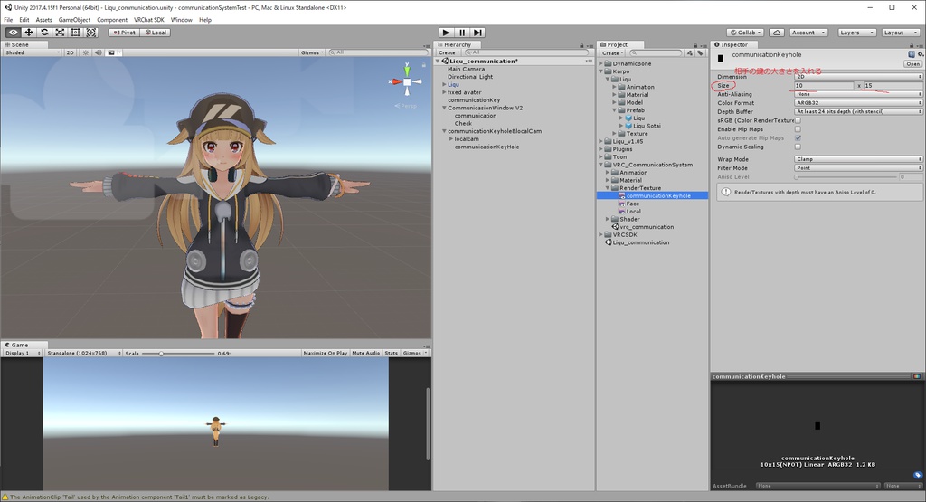Select the Scale tool
926x502 pixels.
[x=60, y=33]
